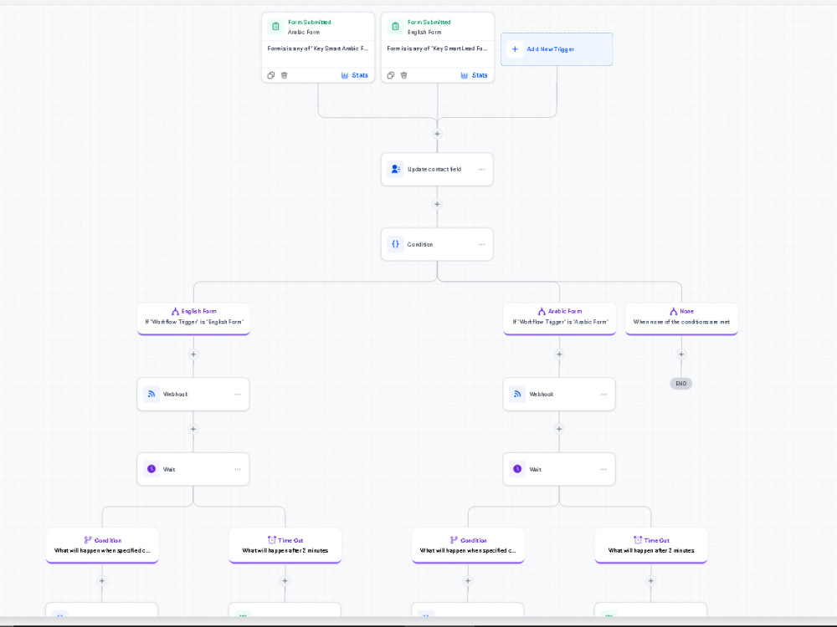Click clipboard icon on English Form trigger
The height and width of the screenshot is (627, 837).
click(395, 26)
